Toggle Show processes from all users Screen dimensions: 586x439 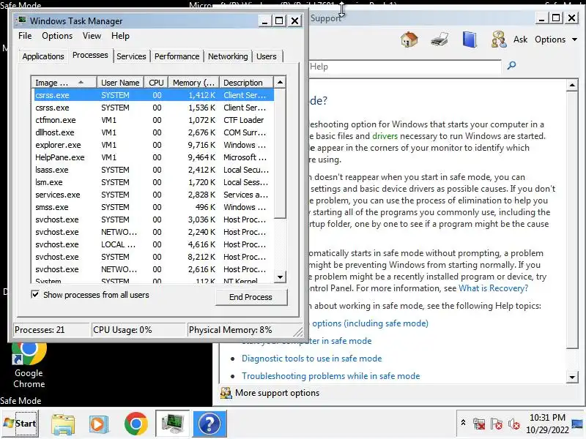click(x=35, y=295)
